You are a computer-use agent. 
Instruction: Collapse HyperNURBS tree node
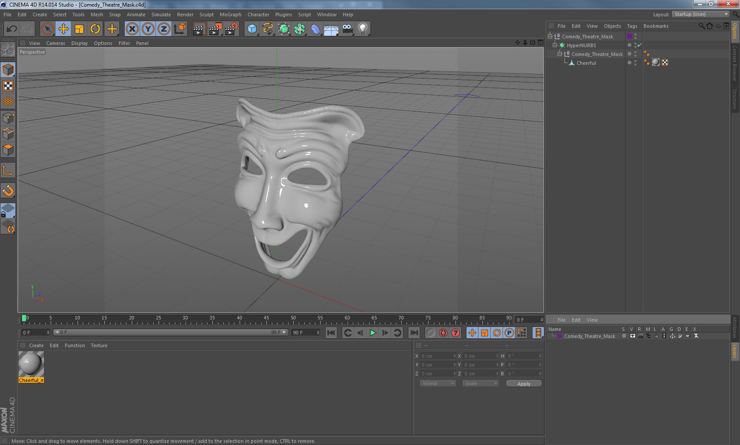pos(555,45)
